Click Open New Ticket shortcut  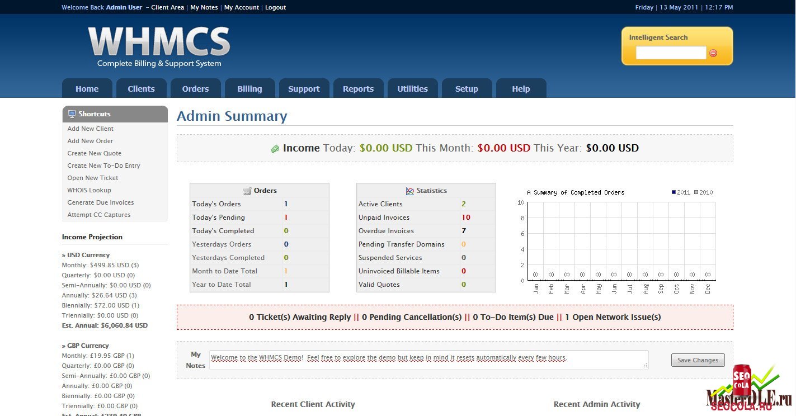tap(93, 178)
